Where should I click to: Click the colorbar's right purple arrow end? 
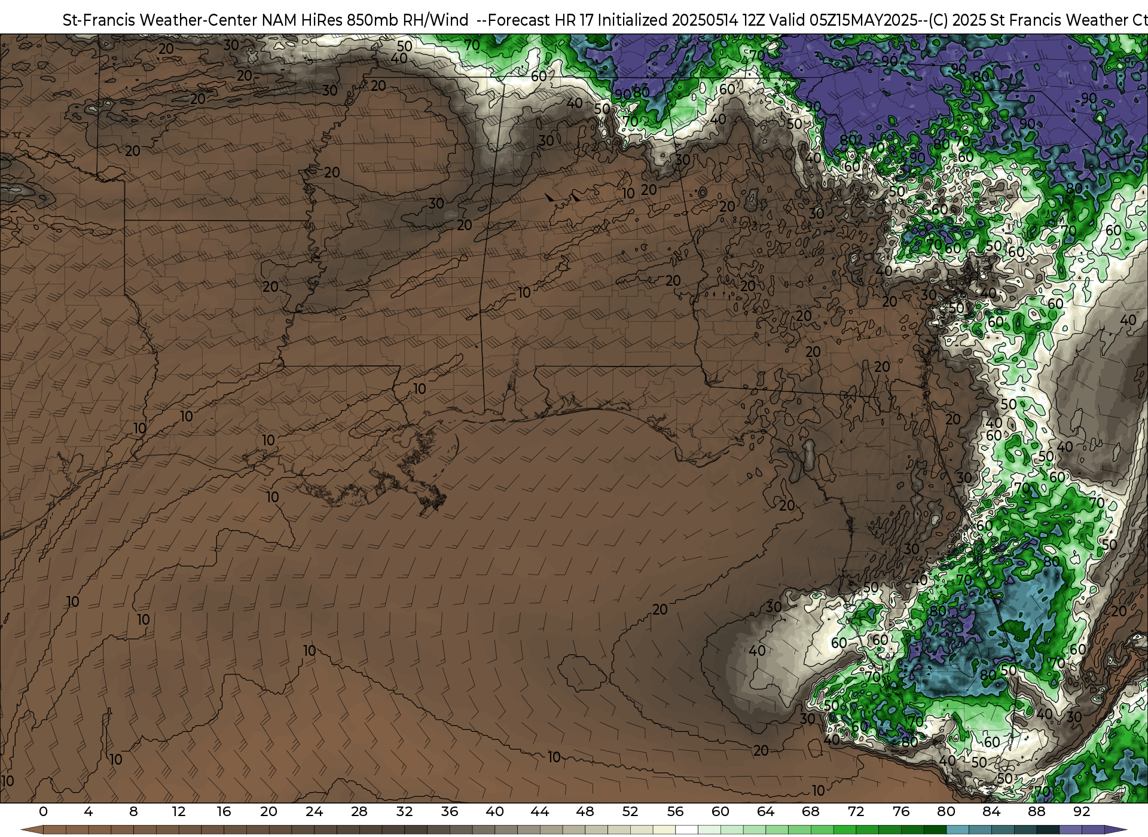click(x=1115, y=830)
